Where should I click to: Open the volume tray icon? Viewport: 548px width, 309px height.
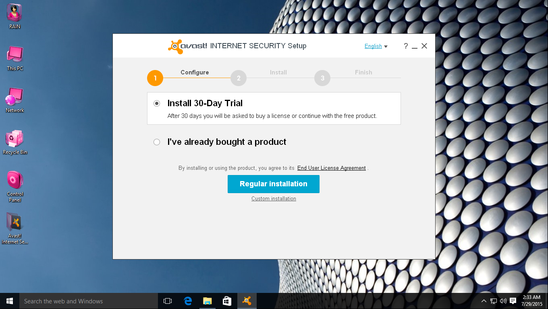pos(503,301)
